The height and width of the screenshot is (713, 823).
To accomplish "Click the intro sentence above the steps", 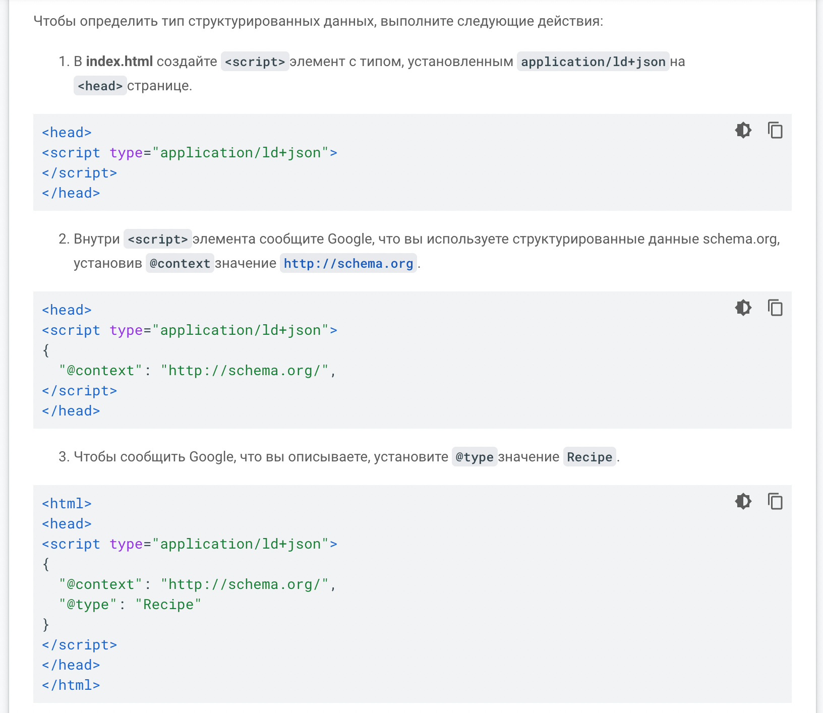I will (x=318, y=21).
